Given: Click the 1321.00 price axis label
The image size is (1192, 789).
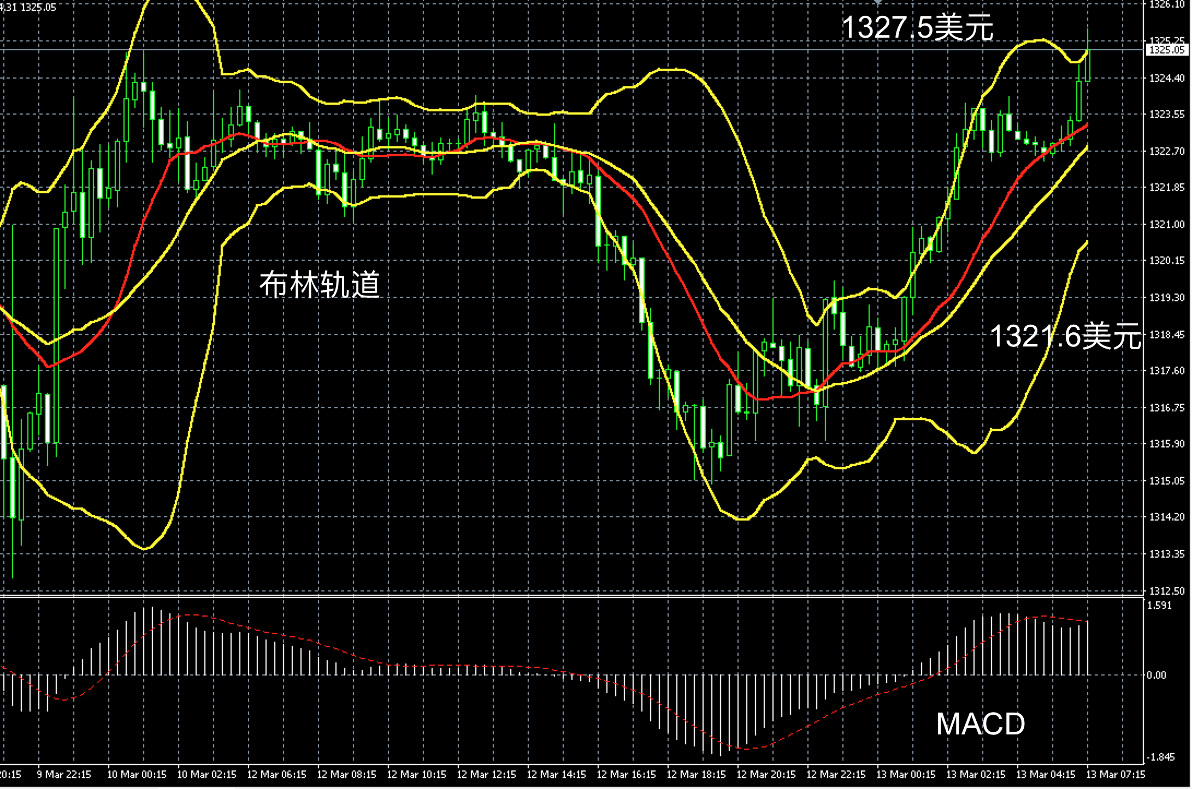Looking at the screenshot, I should click(x=1167, y=224).
